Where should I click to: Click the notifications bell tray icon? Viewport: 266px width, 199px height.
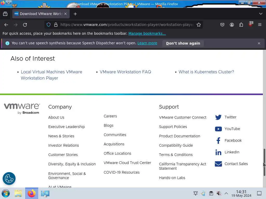pyautogui.click(x=196, y=193)
